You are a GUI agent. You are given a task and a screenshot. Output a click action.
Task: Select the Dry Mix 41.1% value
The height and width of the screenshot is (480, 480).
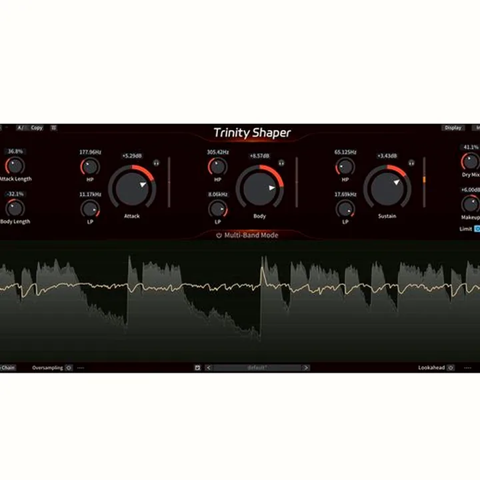pyautogui.click(x=471, y=147)
